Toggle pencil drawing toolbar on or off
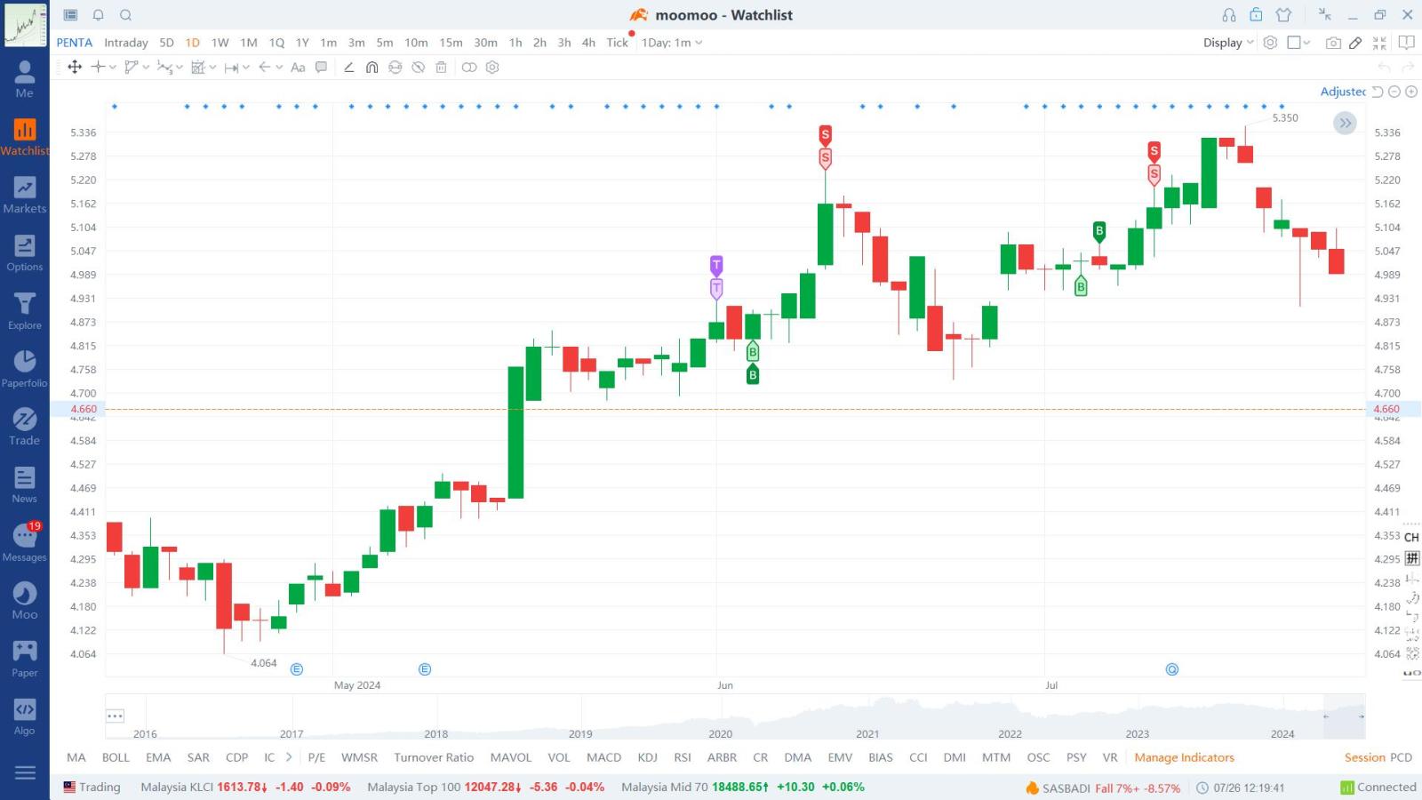The height and width of the screenshot is (800, 1422). tap(1355, 43)
